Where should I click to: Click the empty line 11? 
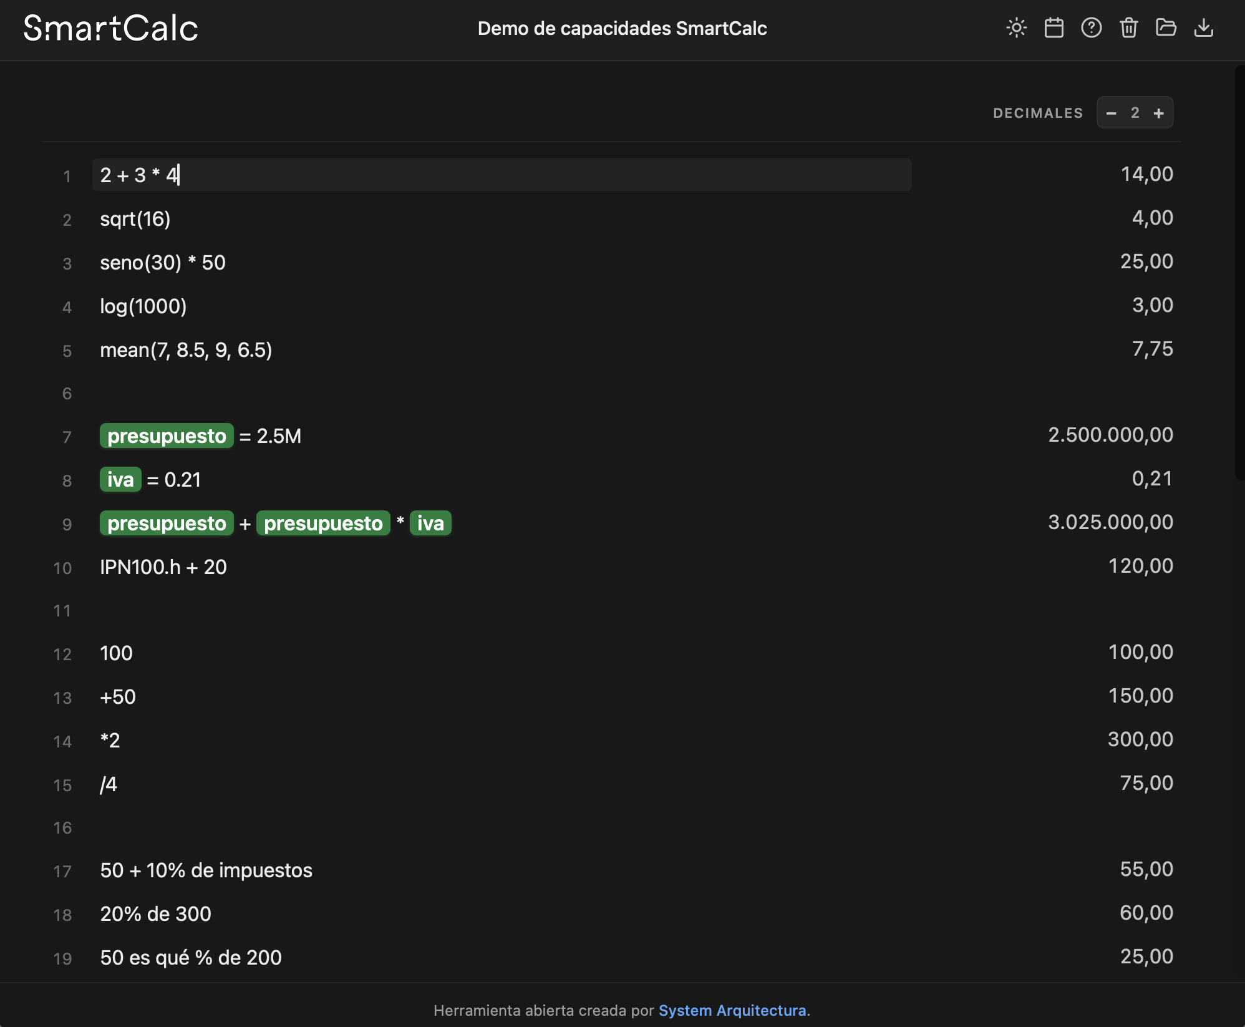[x=501, y=610]
